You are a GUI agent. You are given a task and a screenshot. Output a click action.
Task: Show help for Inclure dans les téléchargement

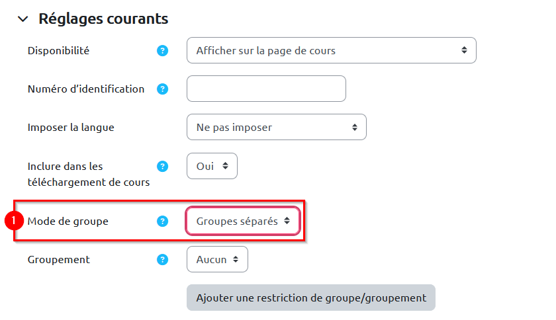pos(163,167)
